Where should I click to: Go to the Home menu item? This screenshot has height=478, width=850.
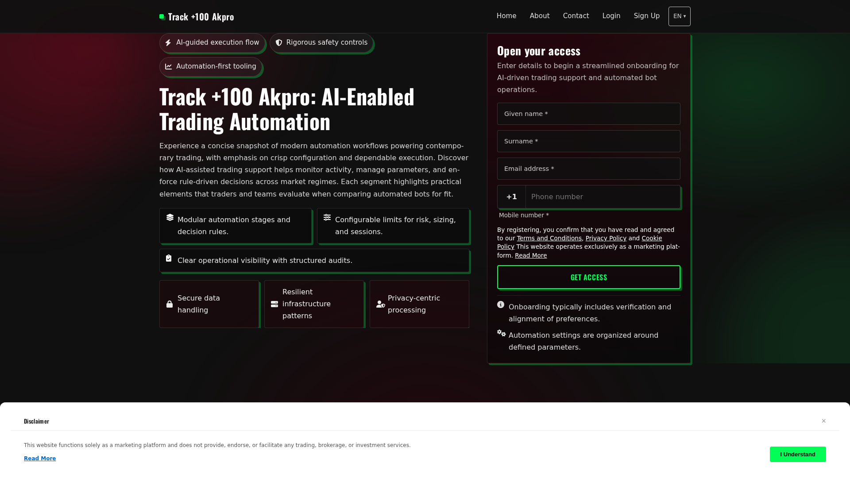506,16
